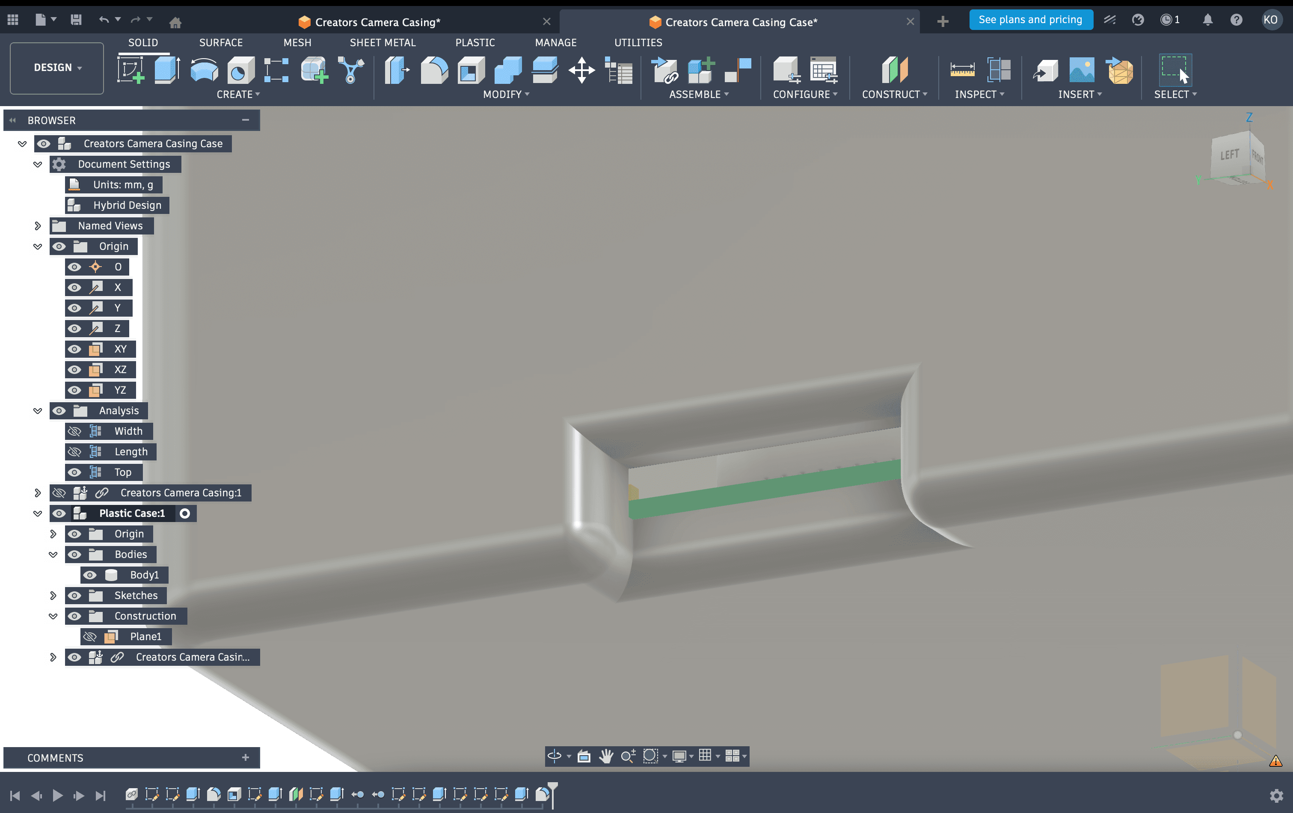Show Creators Camera Casing:1 component
Screen dimensions: 1293x813
coord(59,493)
